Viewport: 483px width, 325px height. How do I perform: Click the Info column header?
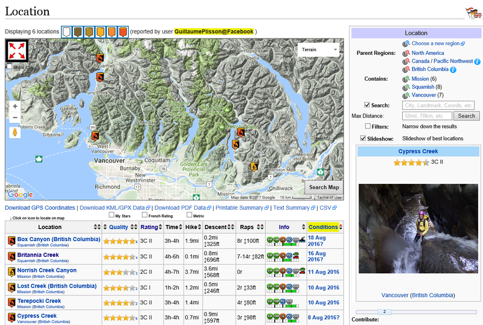coord(284,227)
